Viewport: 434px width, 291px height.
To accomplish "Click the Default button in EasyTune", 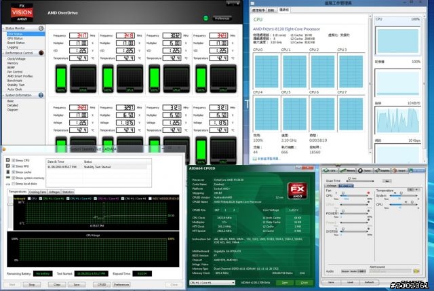I will (x=369, y=282).
